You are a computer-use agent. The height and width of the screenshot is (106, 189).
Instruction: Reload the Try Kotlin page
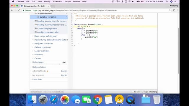pyautogui.click(x=19, y=11)
